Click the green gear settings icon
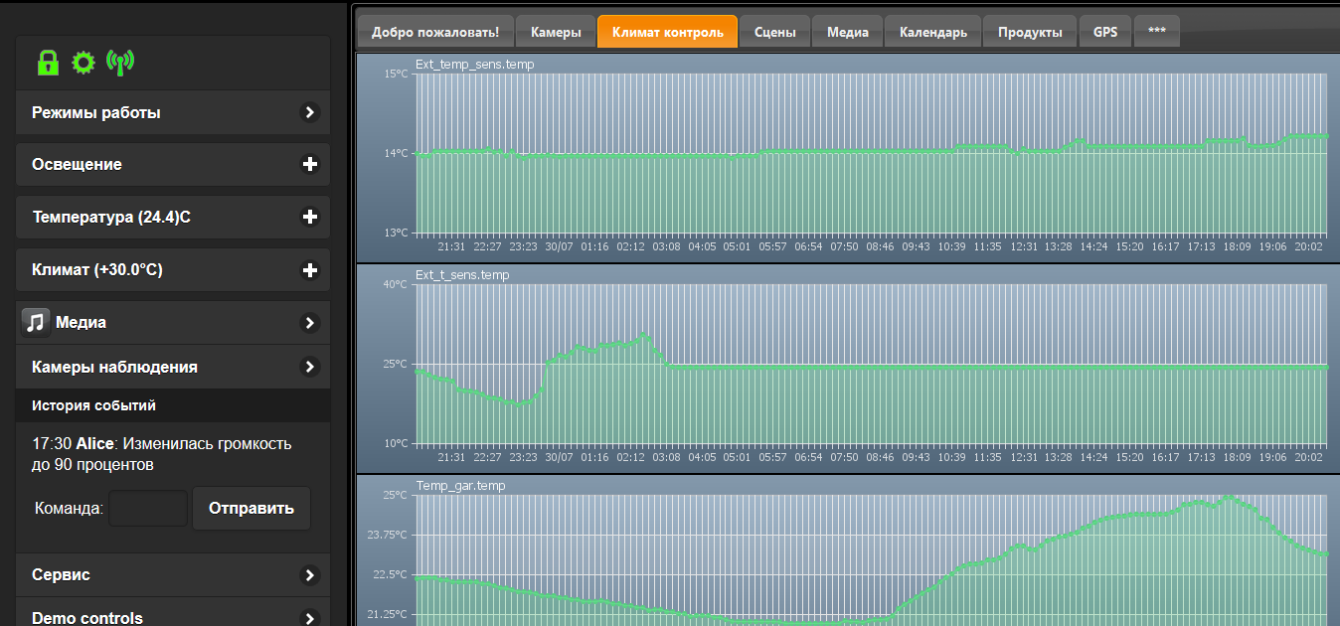Image resolution: width=1340 pixels, height=626 pixels. tap(84, 64)
